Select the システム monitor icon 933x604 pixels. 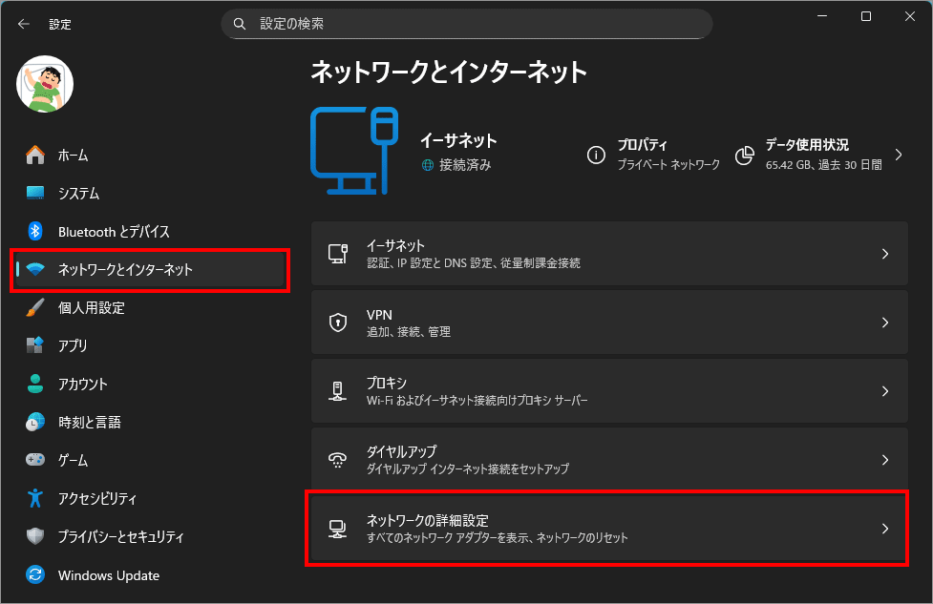[x=35, y=193]
